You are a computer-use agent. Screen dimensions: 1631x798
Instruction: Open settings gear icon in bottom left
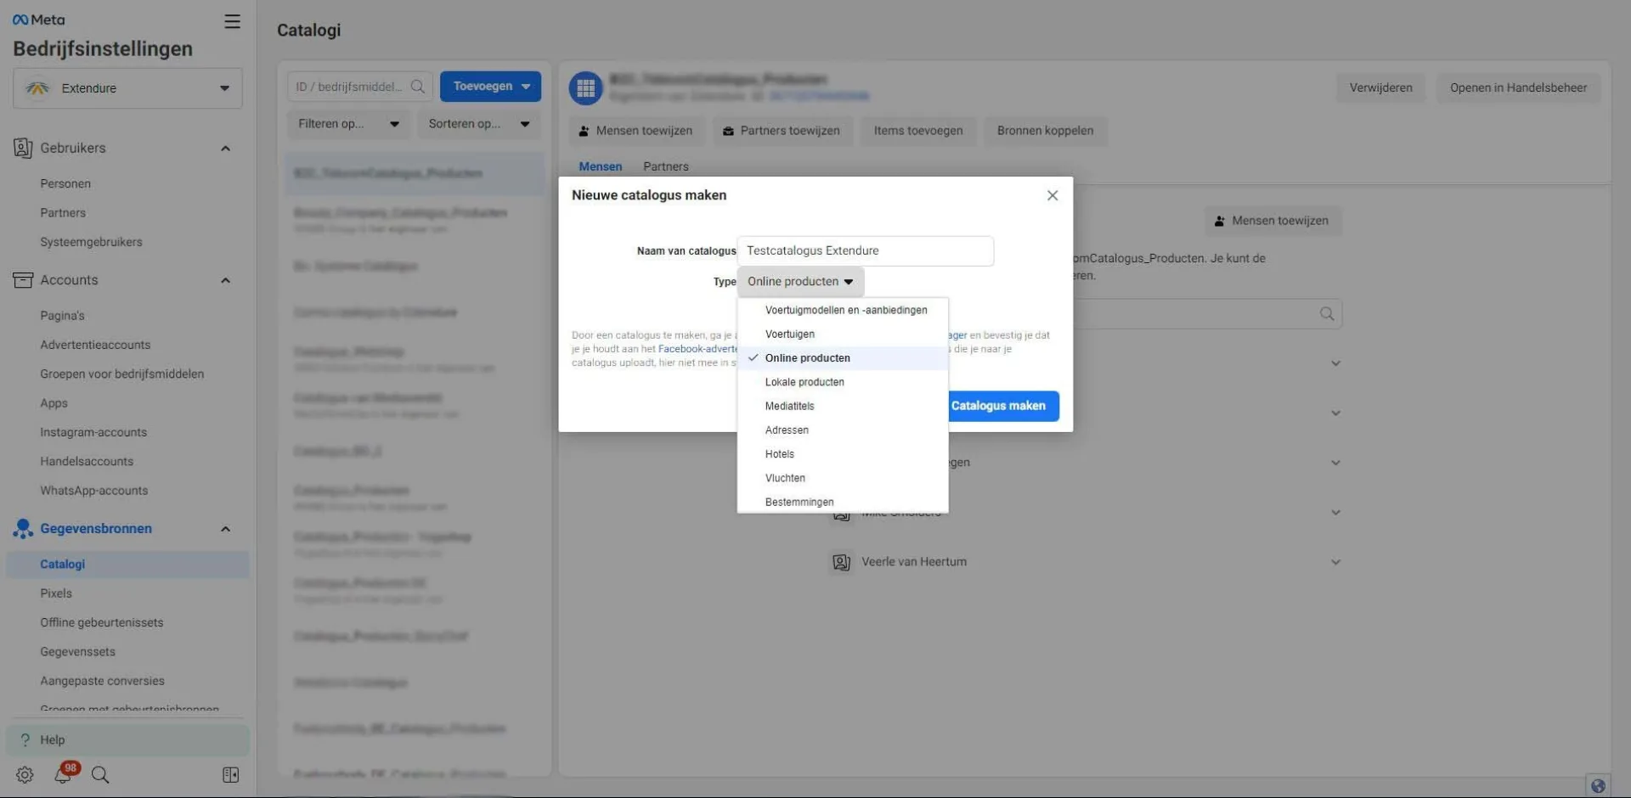[25, 774]
